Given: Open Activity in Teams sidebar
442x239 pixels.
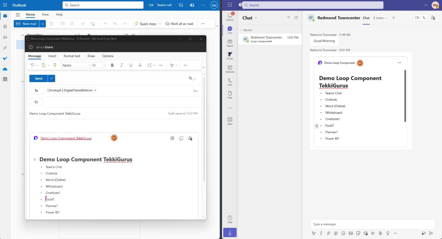Looking at the screenshot, I should tap(230, 17).
